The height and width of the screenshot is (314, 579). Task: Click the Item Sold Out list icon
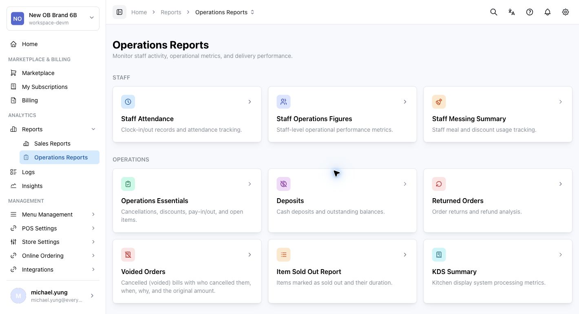283,255
